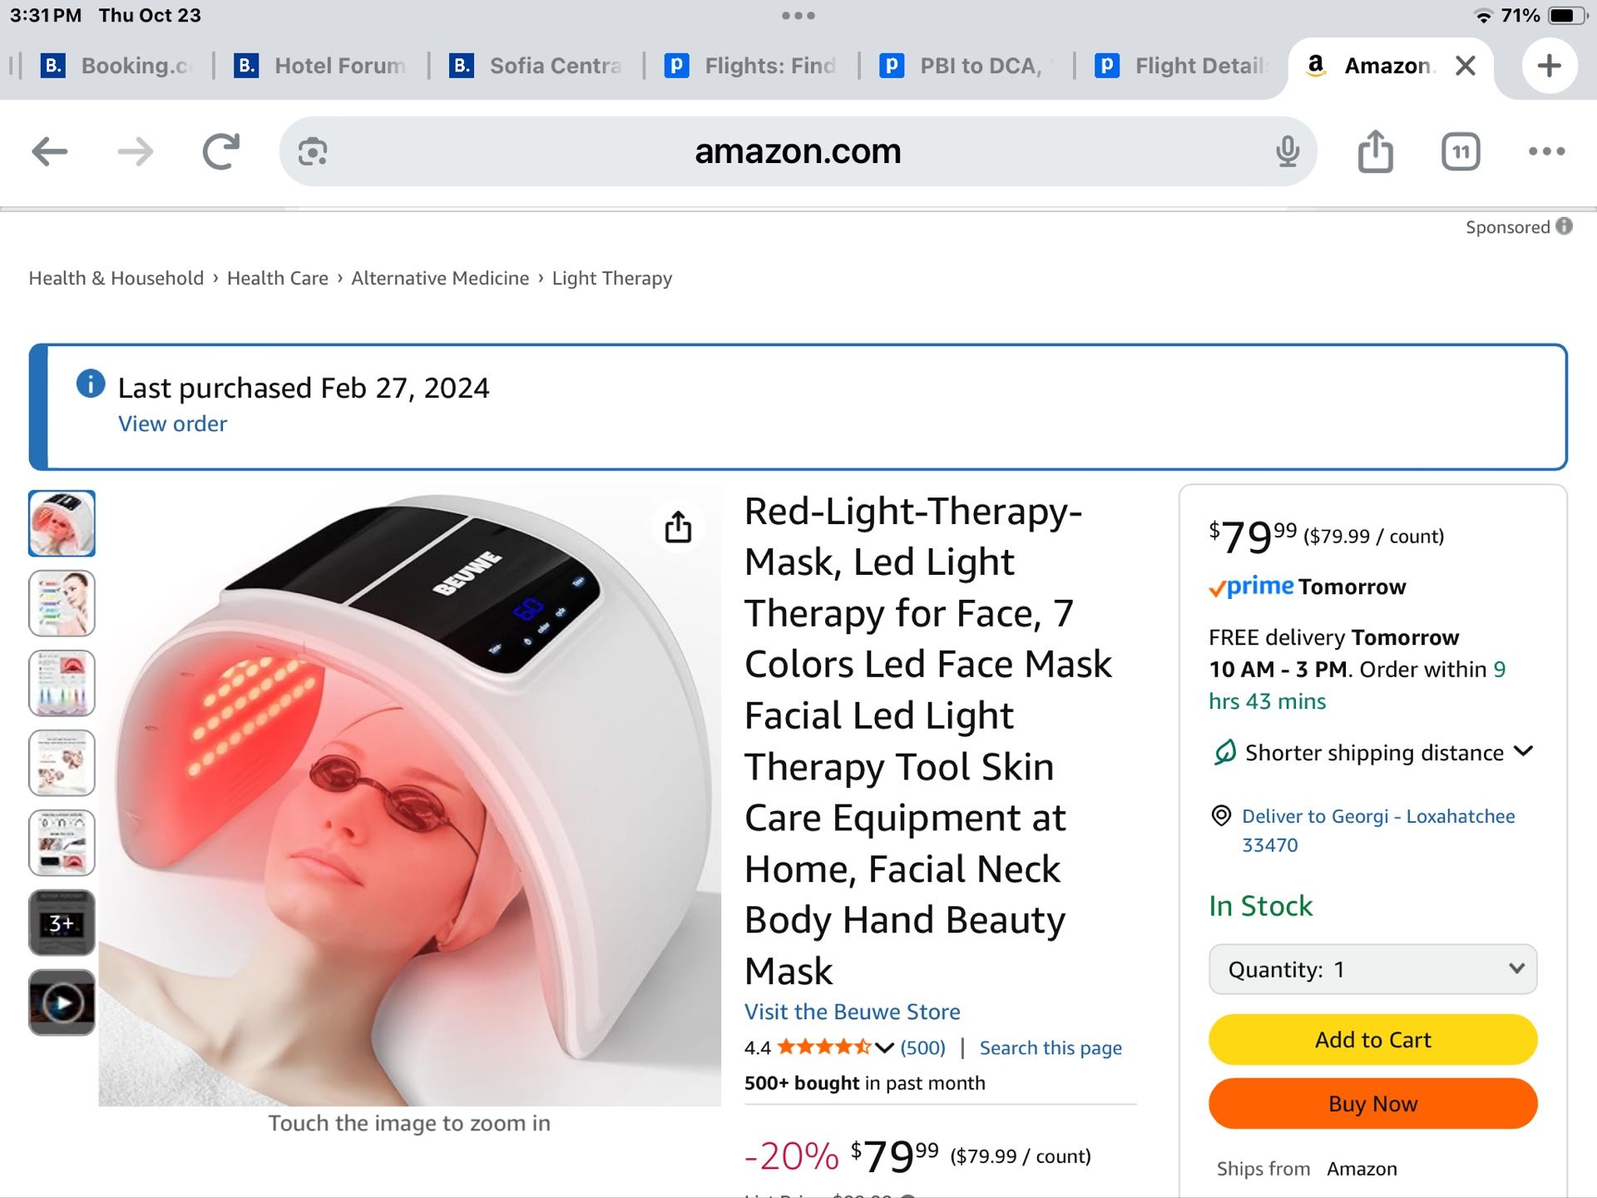
Task: Expand the star rating breakdown chevron
Action: click(x=883, y=1047)
